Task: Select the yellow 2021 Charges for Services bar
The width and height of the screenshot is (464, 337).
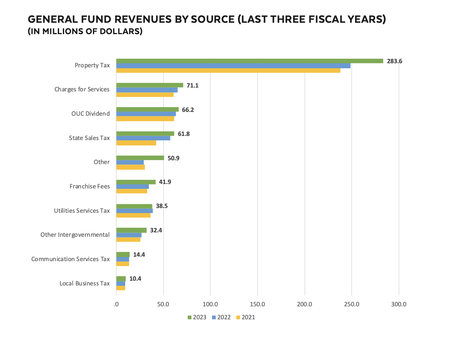Action: 145,95
